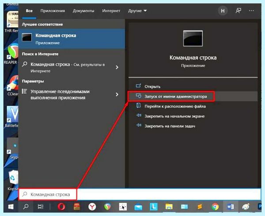Open the paint palette app on taskbar

click(246, 207)
